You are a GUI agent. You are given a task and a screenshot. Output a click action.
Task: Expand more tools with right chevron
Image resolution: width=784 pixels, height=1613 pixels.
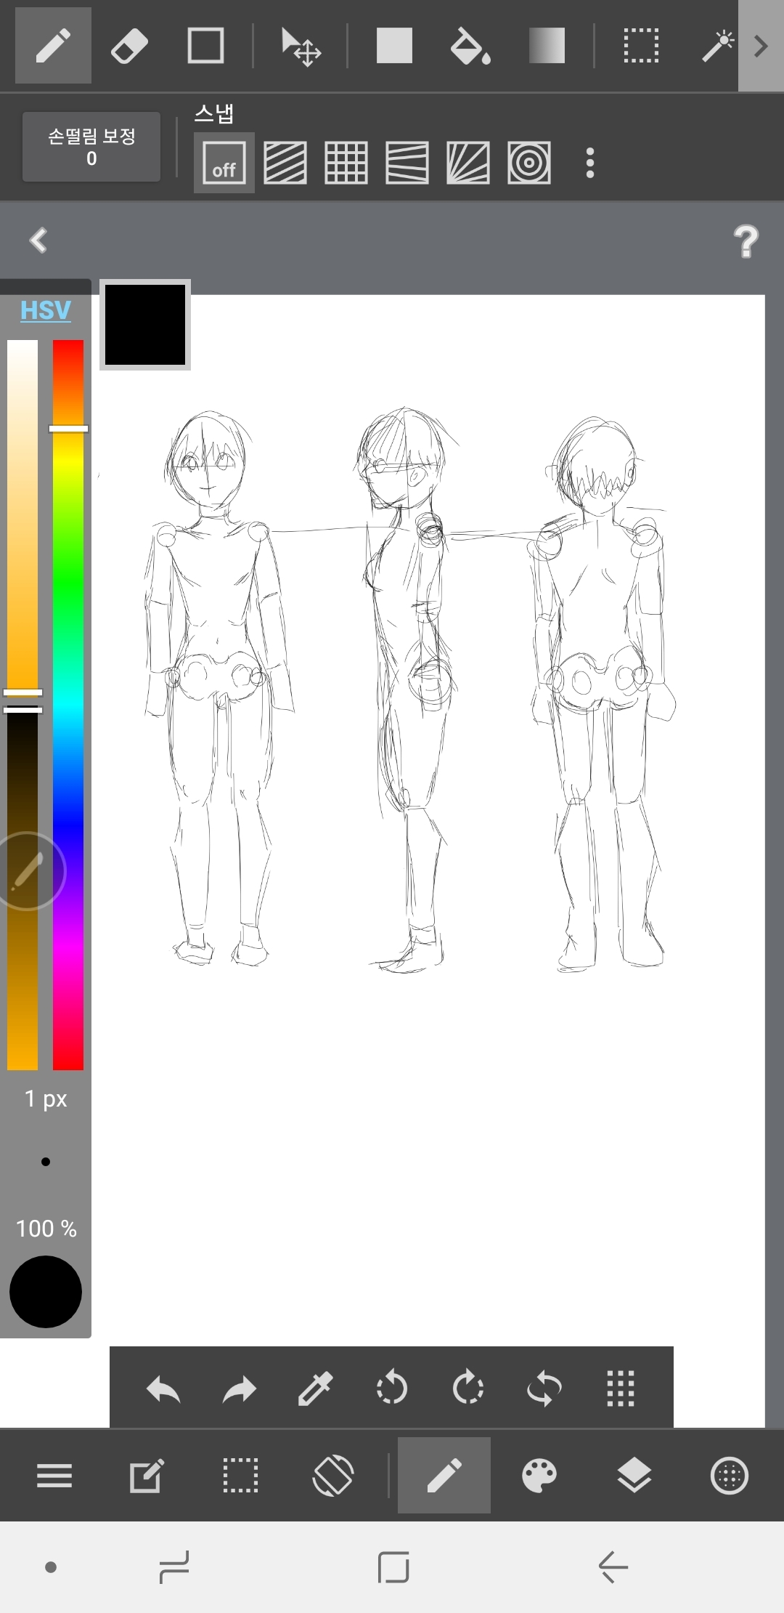tap(760, 47)
